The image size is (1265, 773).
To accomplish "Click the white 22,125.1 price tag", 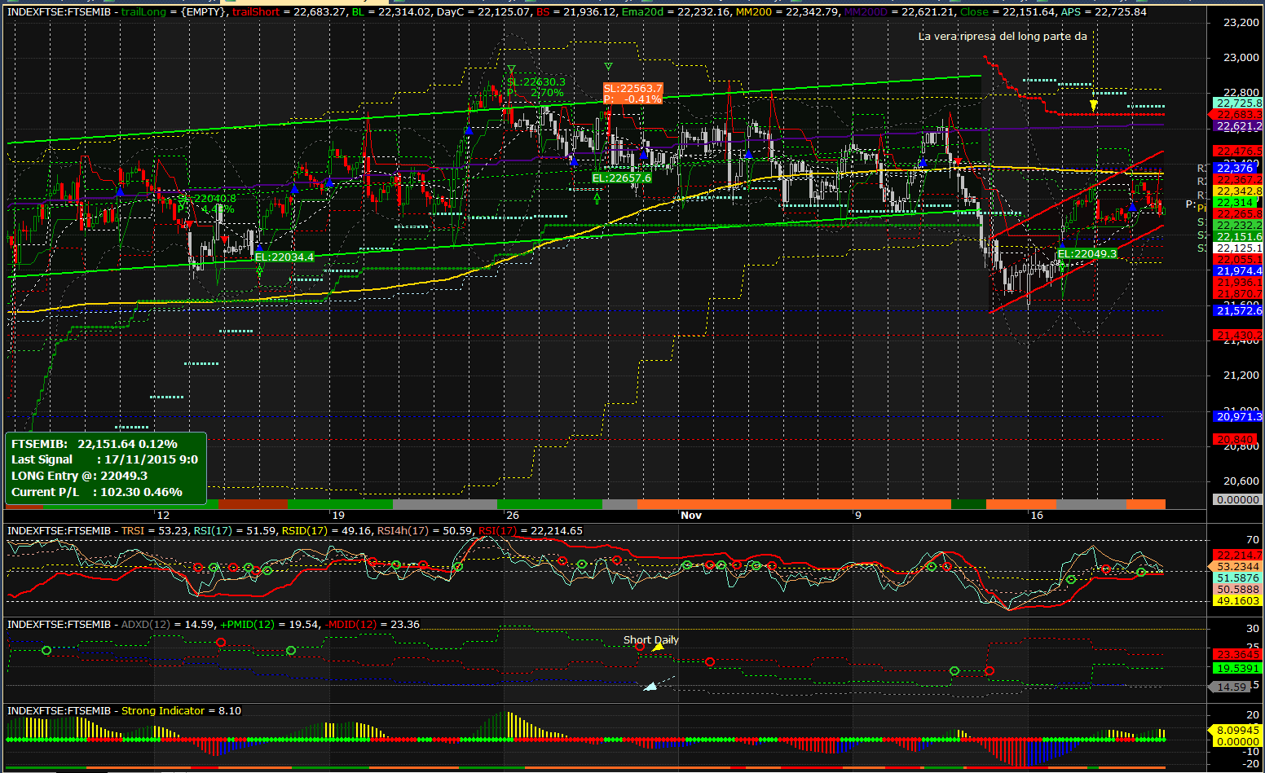I will click(1238, 248).
